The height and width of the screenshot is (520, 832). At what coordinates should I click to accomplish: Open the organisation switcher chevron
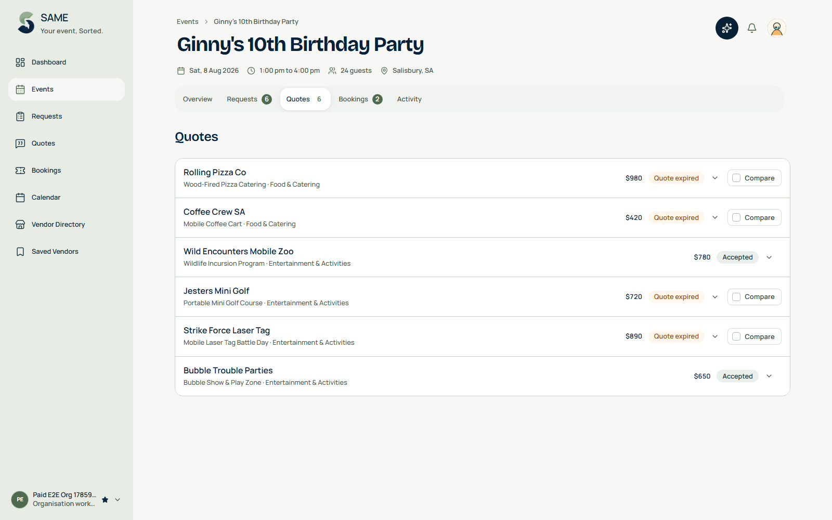[x=118, y=500]
